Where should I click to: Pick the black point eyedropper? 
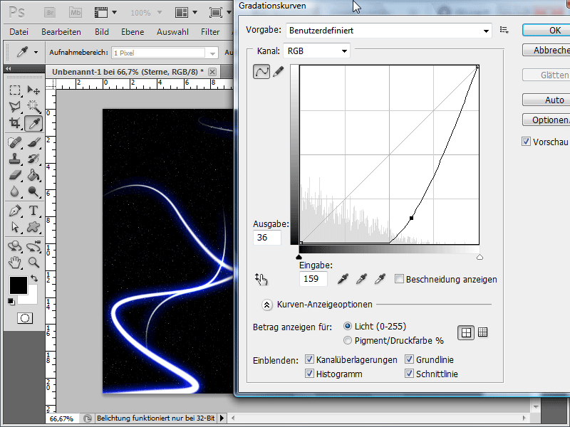pyautogui.click(x=343, y=279)
